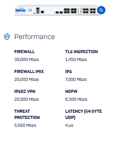125x145 pixels.
Task: Select the TLS INSPECTION label
Action: pyautogui.click(x=82, y=52)
